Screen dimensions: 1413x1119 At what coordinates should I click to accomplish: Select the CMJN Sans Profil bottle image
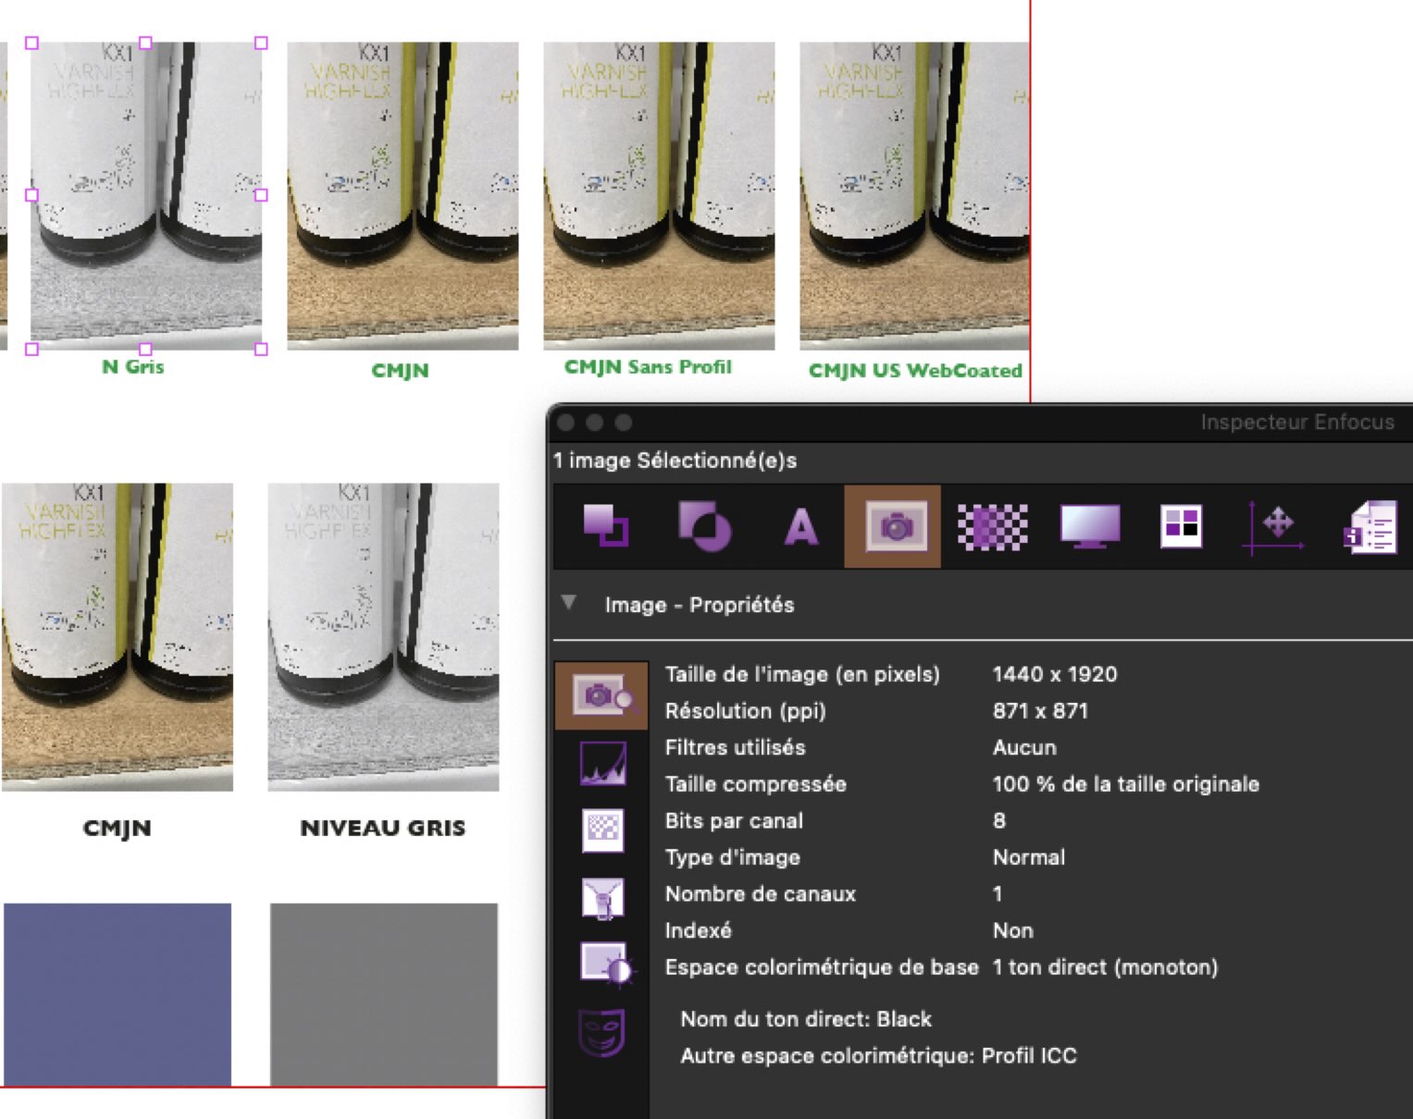(x=659, y=195)
